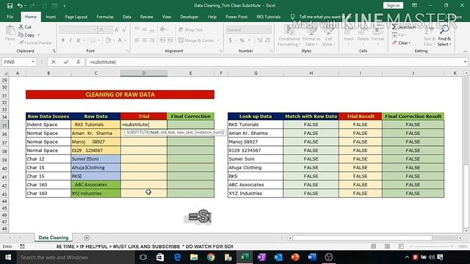Save the workbook from quick access toolbar
Image resolution: width=470 pixels, height=264 pixels.
(x=10, y=6)
